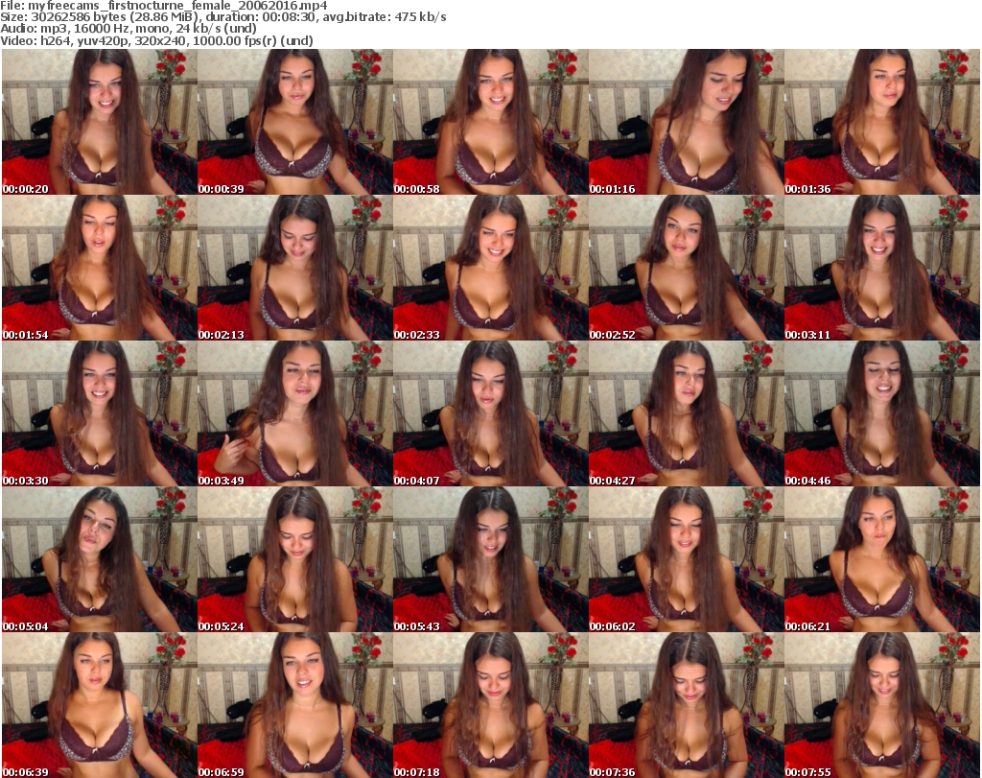Choose the frame labeled 00:03:11

(x=882, y=268)
